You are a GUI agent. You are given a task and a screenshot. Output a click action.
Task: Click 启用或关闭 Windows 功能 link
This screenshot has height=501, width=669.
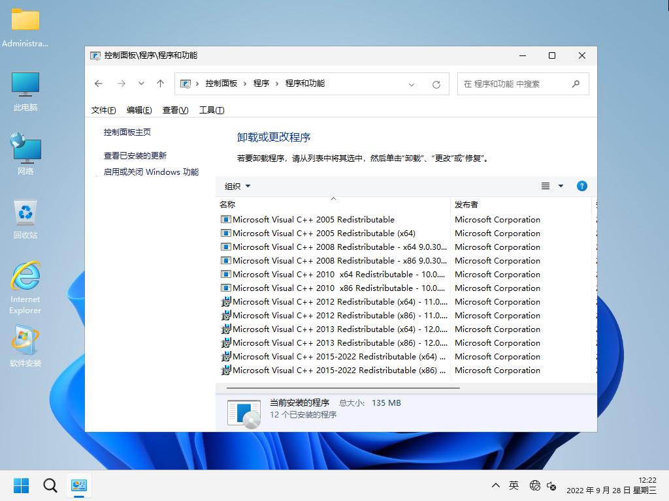pyautogui.click(x=151, y=172)
